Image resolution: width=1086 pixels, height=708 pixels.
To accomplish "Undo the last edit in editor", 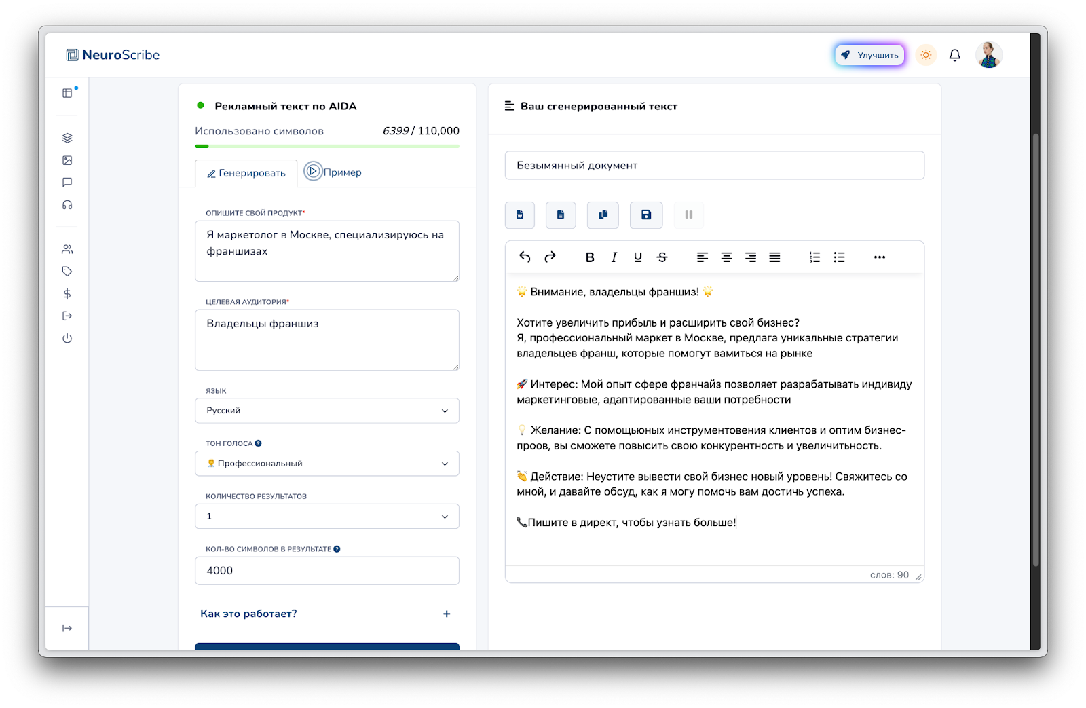I will [525, 257].
